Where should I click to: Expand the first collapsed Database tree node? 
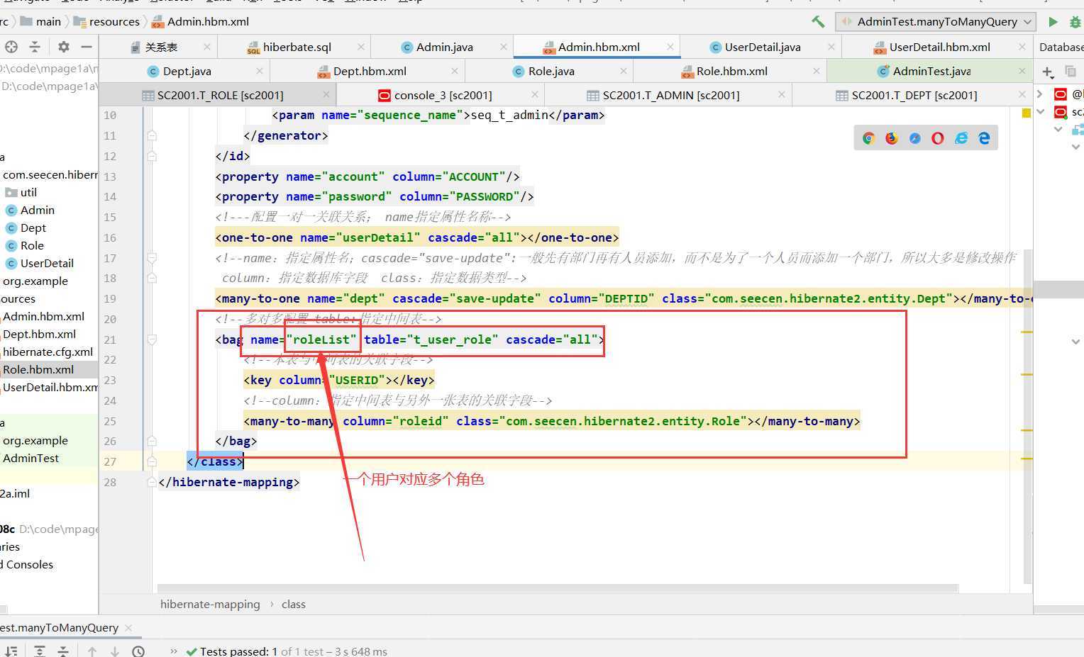tap(1040, 94)
